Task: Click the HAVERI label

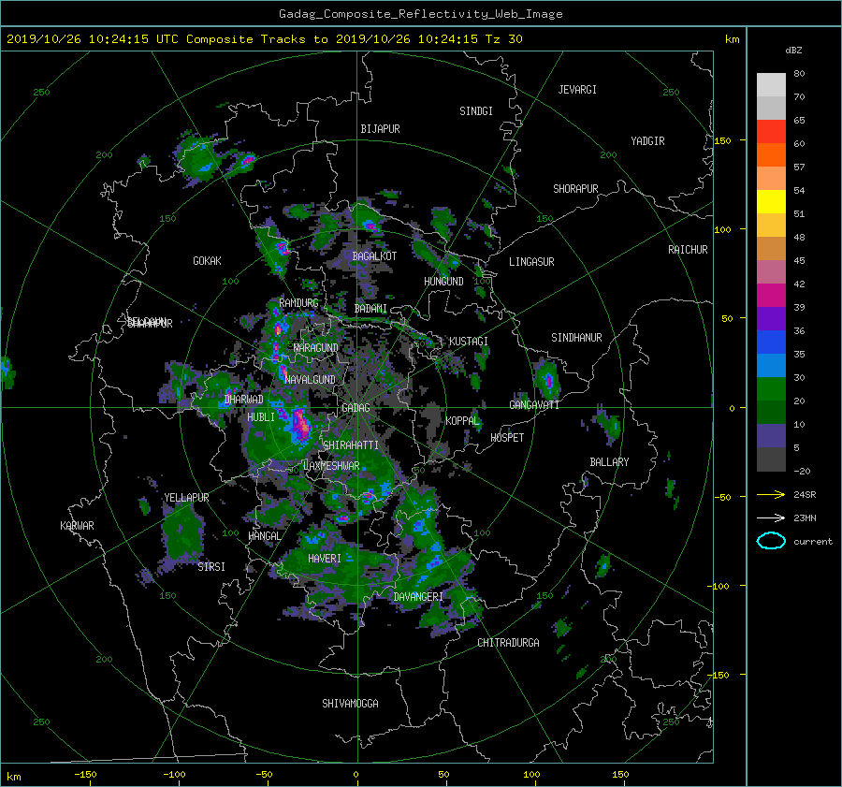Action: point(325,560)
